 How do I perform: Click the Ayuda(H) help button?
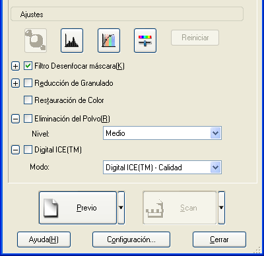pyautogui.click(x=44, y=240)
